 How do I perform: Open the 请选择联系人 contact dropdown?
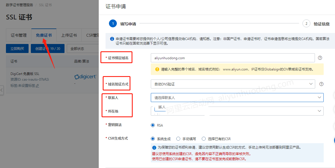click(237, 98)
